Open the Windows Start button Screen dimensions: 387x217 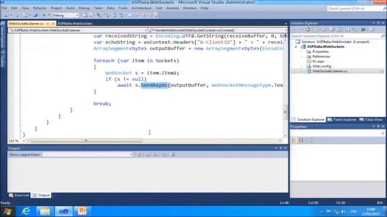[7, 212]
